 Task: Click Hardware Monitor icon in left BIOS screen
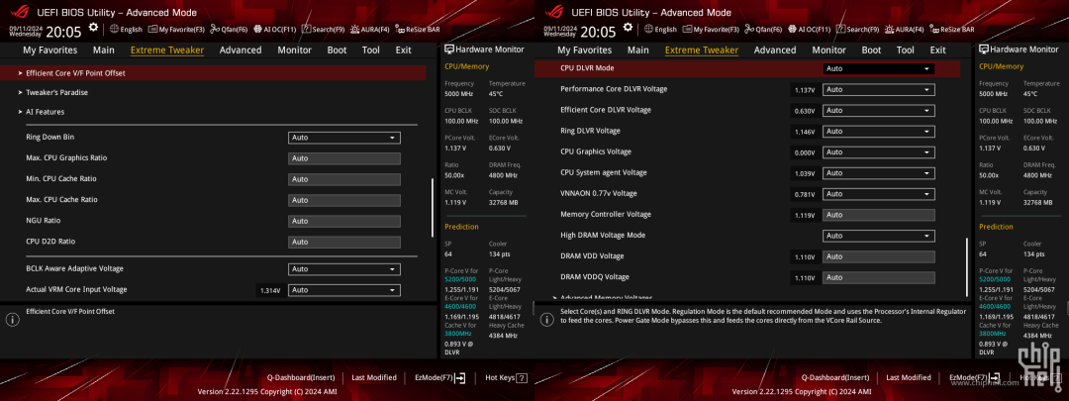(x=449, y=50)
